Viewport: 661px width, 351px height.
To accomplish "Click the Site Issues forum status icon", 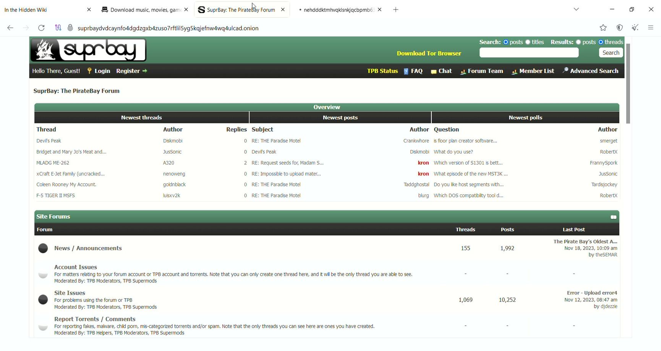I will pyautogui.click(x=43, y=299).
